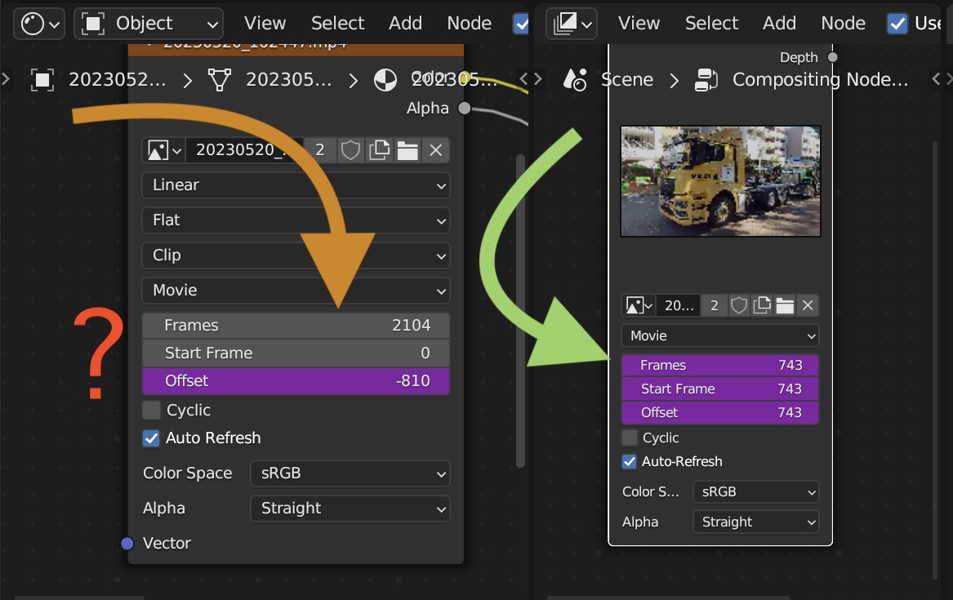Image resolution: width=953 pixels, height=600 pixels.
Task: Toggle Use Nodes checkbox in shader editor
Action: (x=521, y=24)
